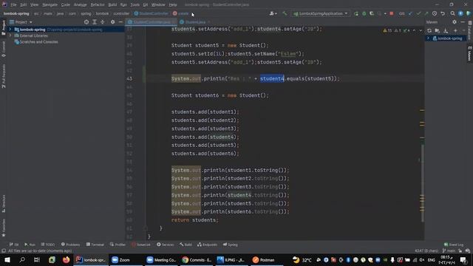Hide the Project tool window with minus icon
473x266 pixels.
[x=120, y=22]
